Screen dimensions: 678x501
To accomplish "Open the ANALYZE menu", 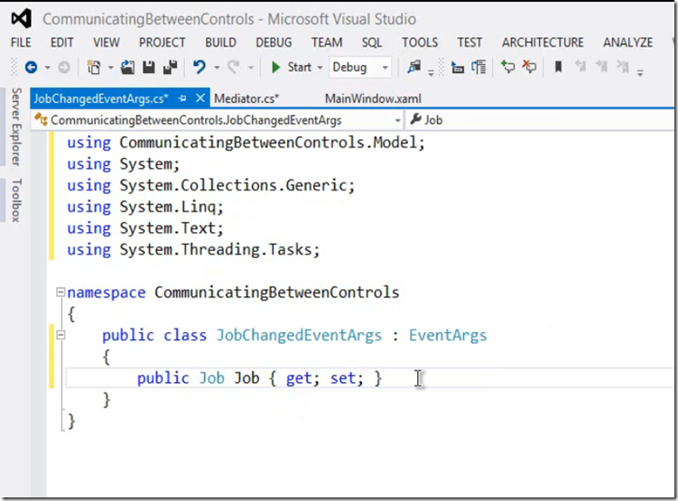I will pyautogui.click(x=627, y=42).
